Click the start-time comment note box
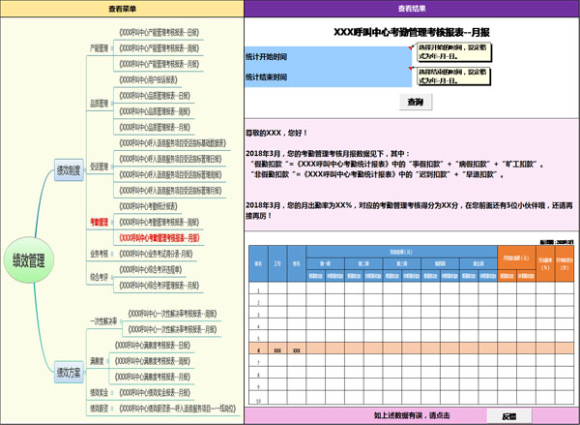This screenshot has width=580, height=425. [x=454, y=52]
